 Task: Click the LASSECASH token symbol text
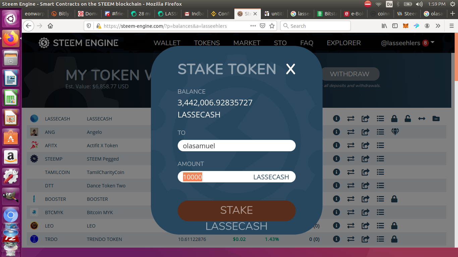pyautogui.click(x=57, y=119)
